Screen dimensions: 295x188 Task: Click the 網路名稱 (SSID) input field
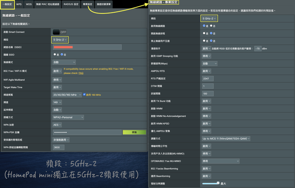pyautogui.click(x=87, y=47)
